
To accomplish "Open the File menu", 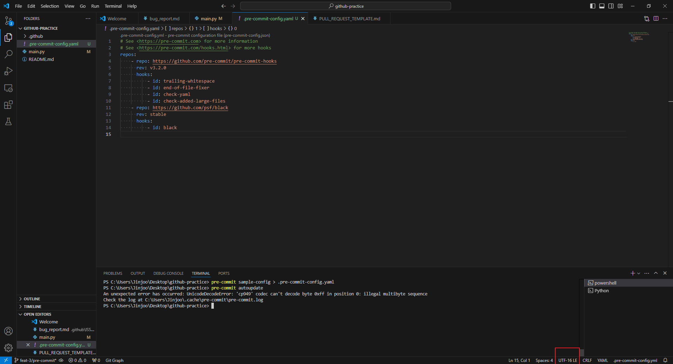I will coord(19,6).
